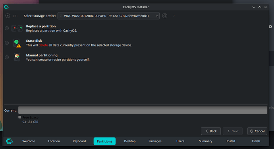274x149 pixels.
Task: Cancel the installation
Action: coord(257,131)
